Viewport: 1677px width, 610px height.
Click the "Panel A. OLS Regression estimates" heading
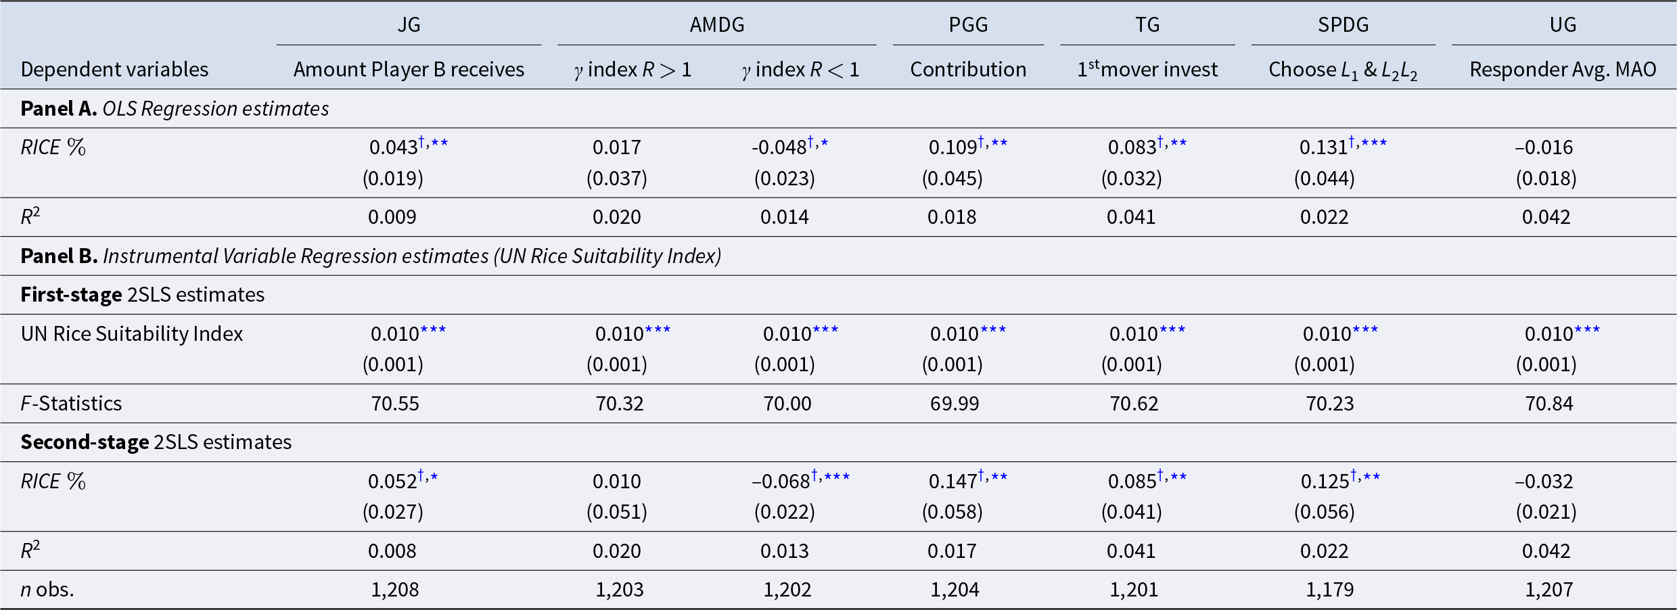(x=175, y=109)
